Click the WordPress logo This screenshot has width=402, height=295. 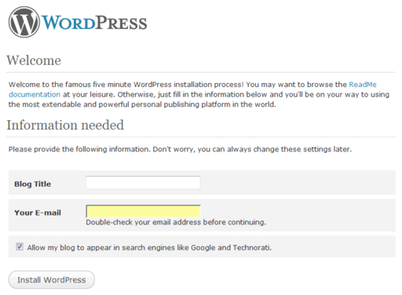(x=78, y=22)
